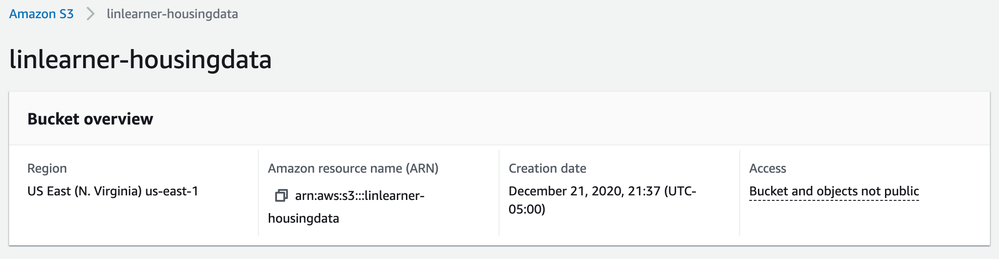999x259 pixels.
Task: Click the Access label
Action: click(767, 169)
